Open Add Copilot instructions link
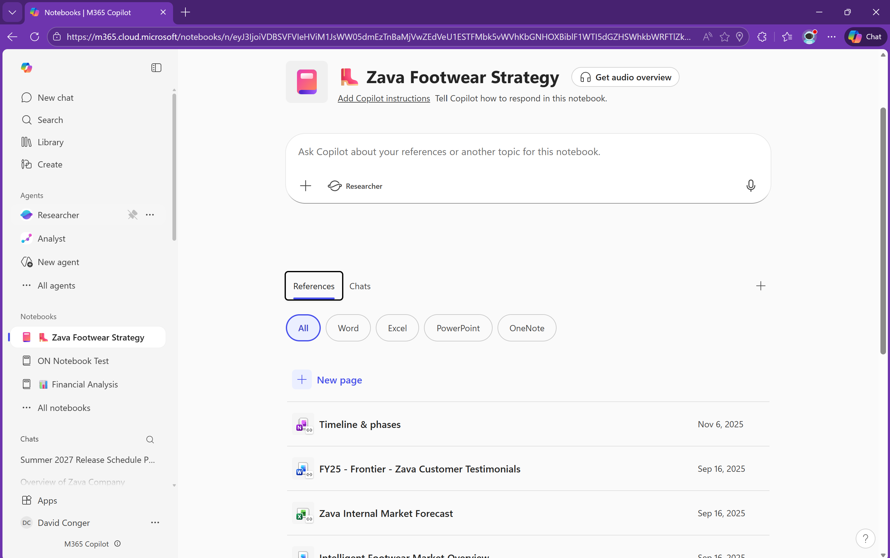890x558 pixels. [x=384, y=99]
